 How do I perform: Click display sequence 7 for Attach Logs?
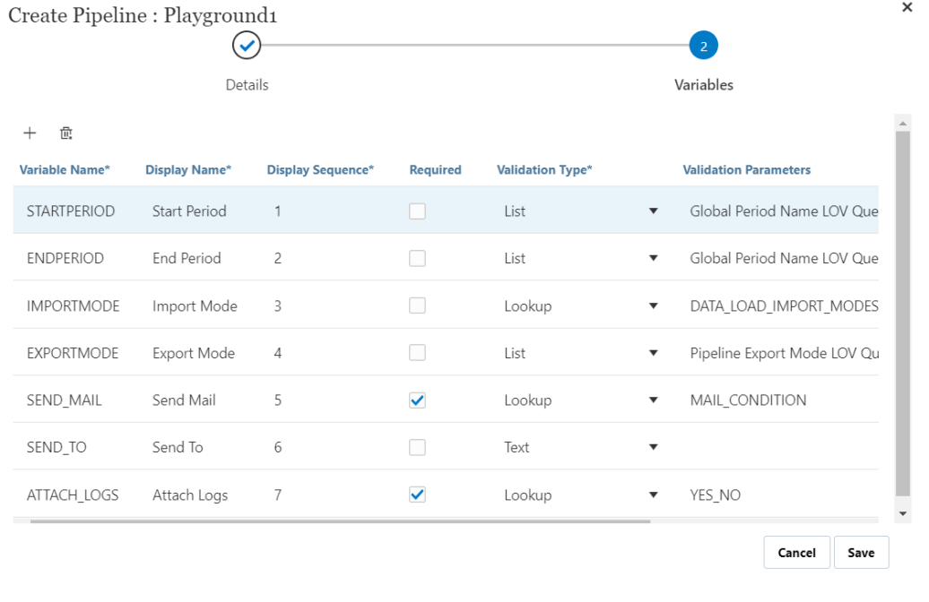click(x=277, y=494)
